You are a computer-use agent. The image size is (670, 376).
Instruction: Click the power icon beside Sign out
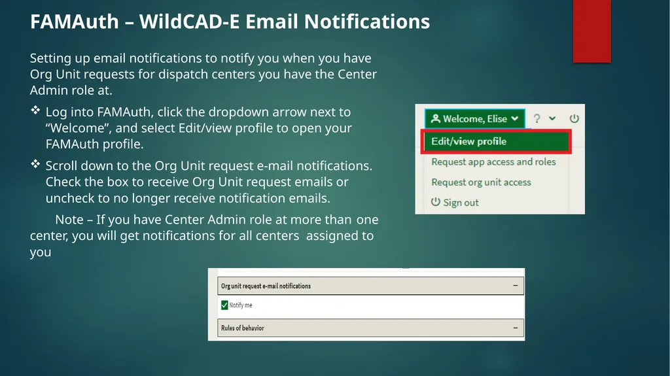pos(435,202)
